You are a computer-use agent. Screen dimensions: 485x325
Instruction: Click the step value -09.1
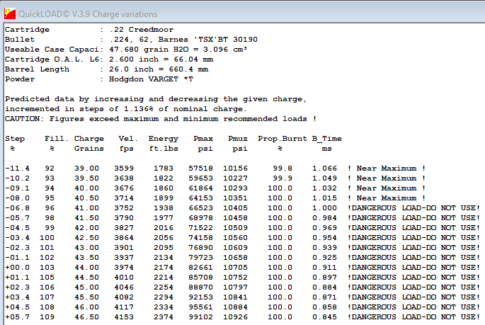(x=17, y=188)
